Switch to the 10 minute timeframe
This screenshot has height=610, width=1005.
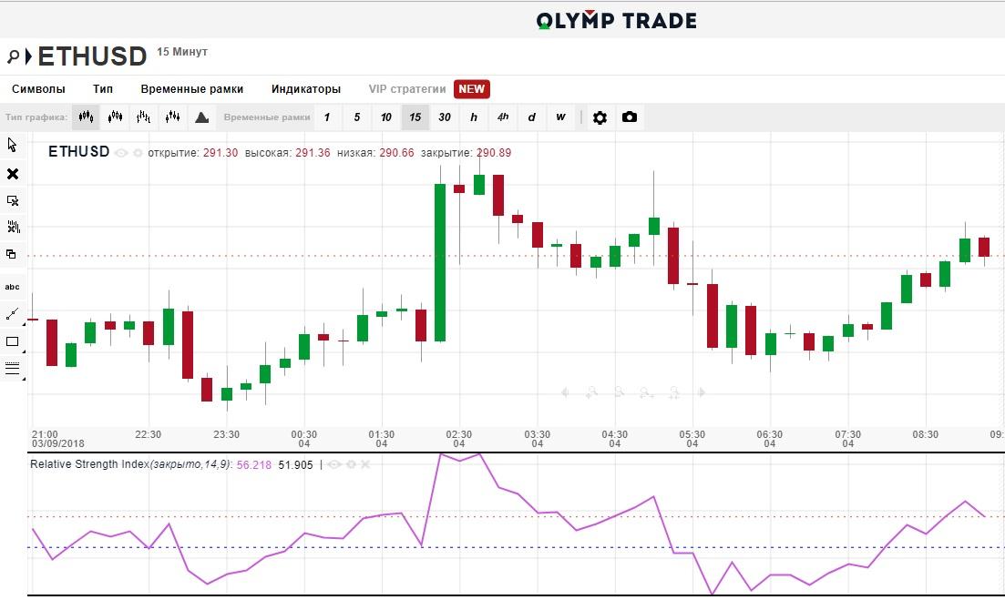385,117
